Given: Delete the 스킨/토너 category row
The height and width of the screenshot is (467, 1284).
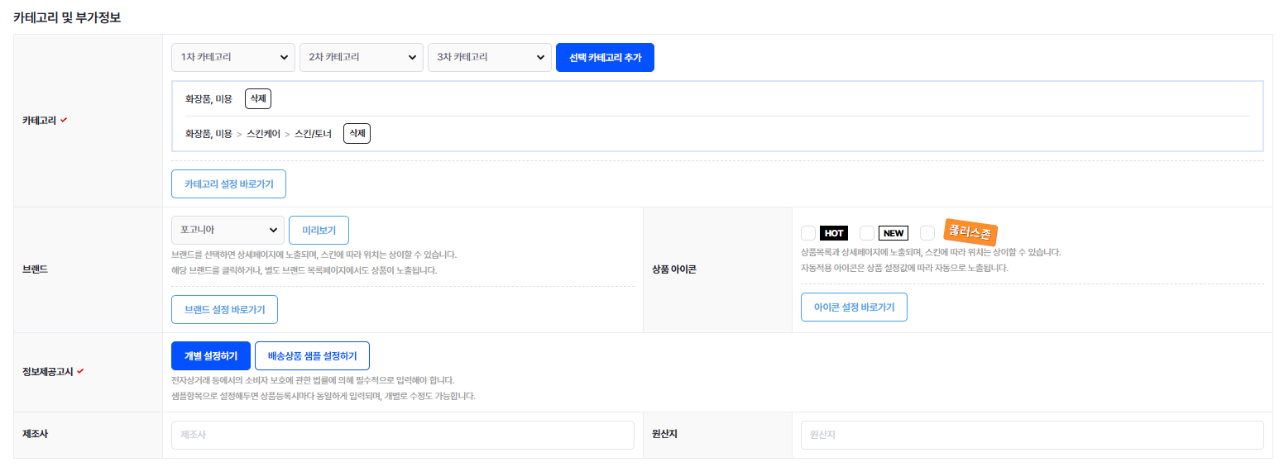Looking at the screenshot, I should (357, 133).
